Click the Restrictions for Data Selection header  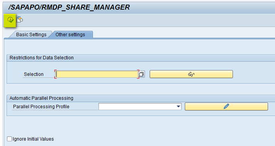[42, 58]
